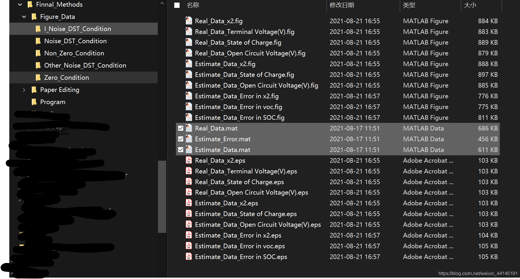Click the Estimate_Data_Open Circuit Voltage(V).fig icon
Screen dimensions: 520x279
[x=189, y=85]
